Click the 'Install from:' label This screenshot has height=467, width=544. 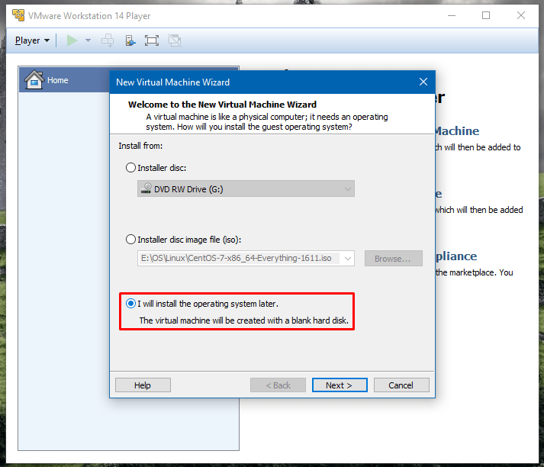click(140, 146)
